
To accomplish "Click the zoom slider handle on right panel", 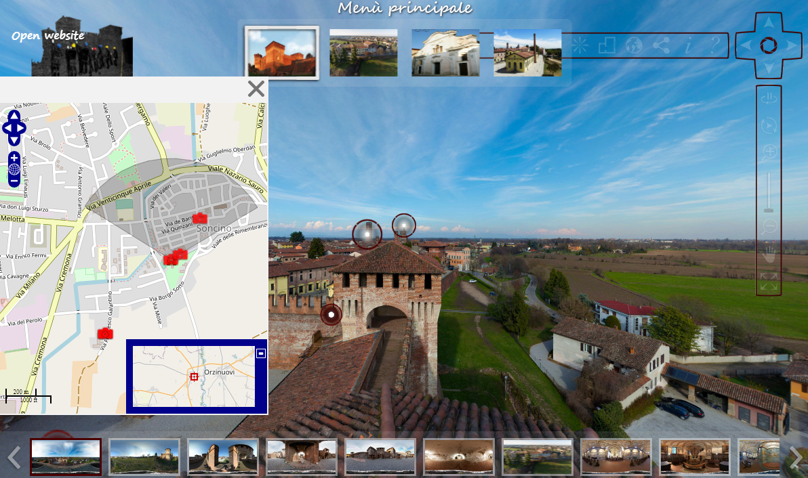I will [769, 210].
